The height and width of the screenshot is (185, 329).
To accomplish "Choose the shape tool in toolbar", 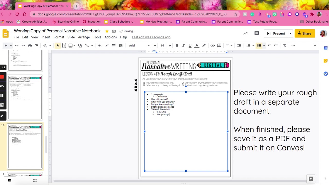I will click(x=80, y=45).
